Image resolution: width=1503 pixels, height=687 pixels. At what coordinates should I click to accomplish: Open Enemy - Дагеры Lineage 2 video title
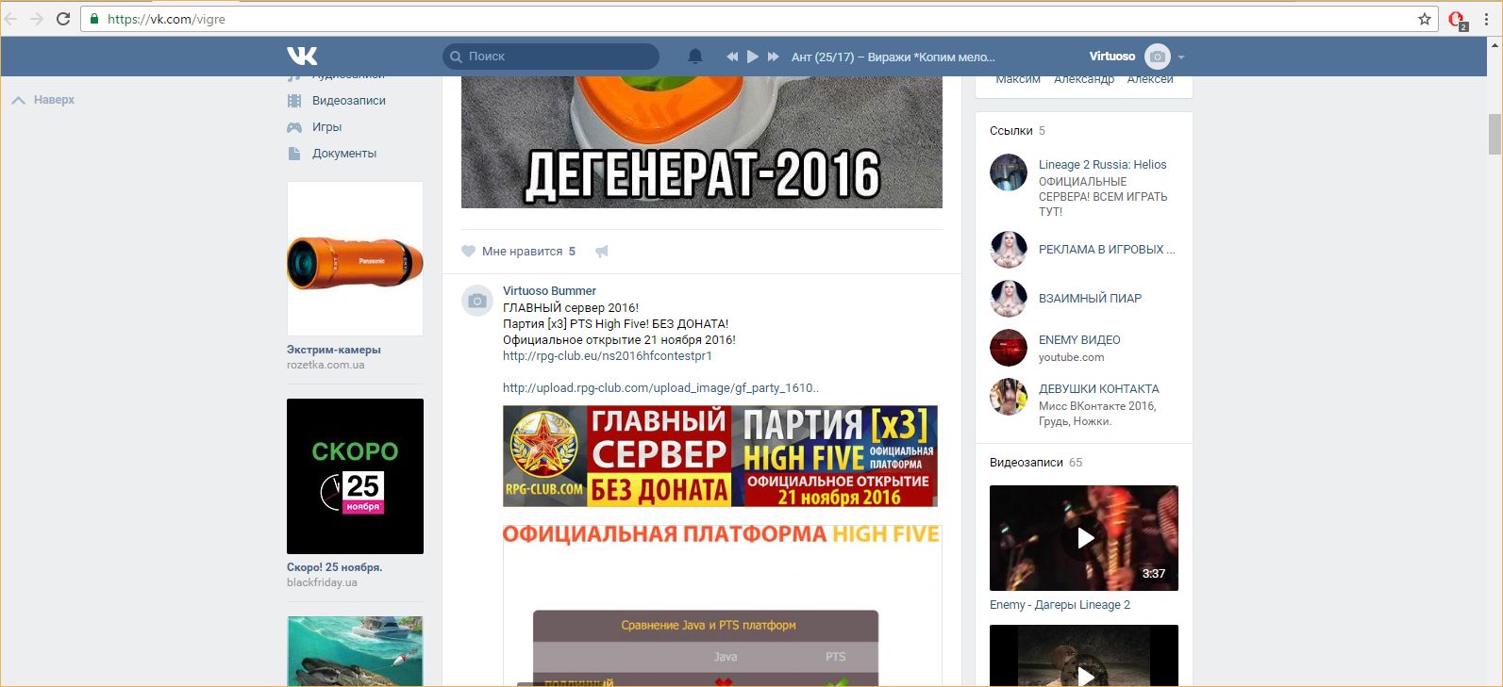click(x=1060, y=605)
